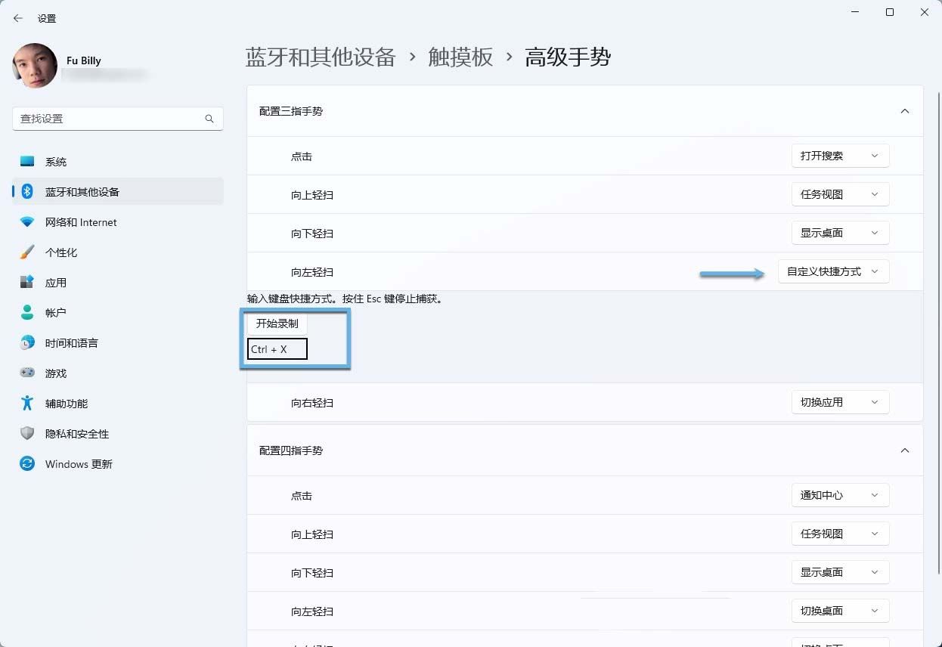Open the 点击 gesture dropdown showing 打开搜索
This screenshot has height=647, width=942.
[839, 156]
